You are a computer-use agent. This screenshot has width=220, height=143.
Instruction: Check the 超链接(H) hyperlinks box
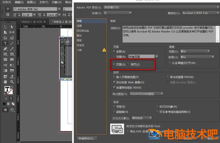pos(114,112)
